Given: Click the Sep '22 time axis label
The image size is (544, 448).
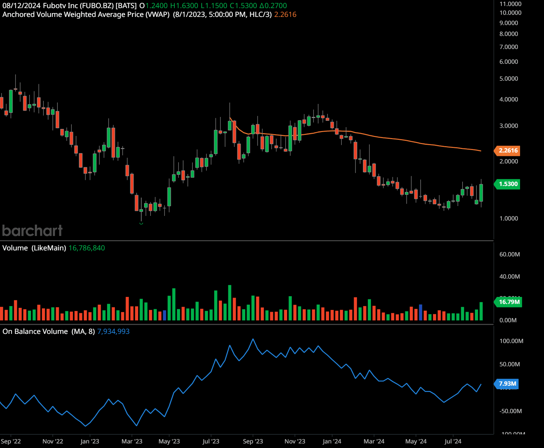Looking at the screenshot, I should pos(11,441).
